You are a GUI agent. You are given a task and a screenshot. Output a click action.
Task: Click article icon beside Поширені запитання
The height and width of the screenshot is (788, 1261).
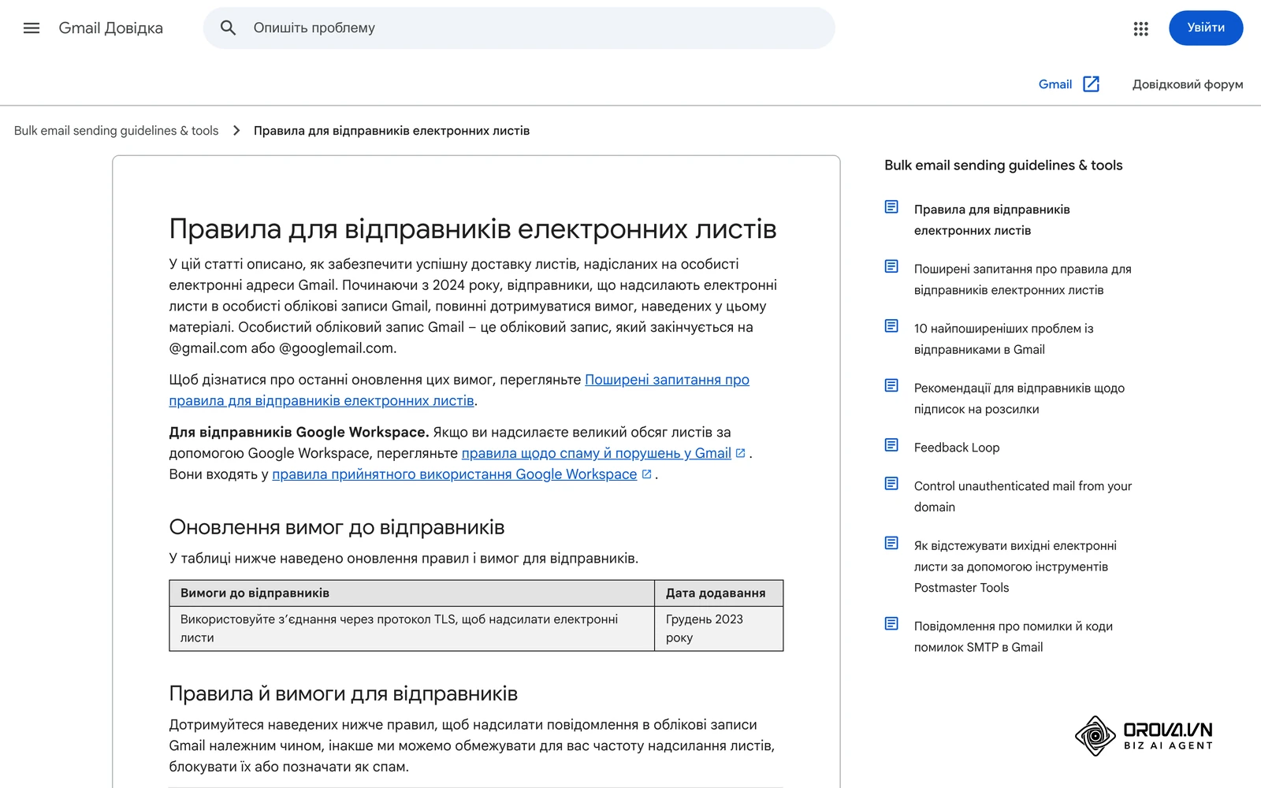pos(891,266)
